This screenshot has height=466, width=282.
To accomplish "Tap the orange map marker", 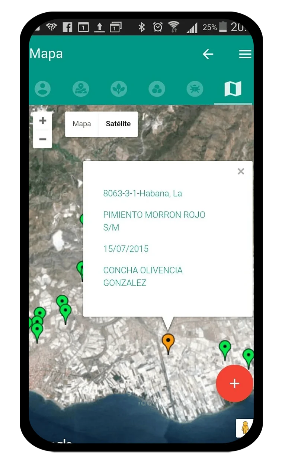I will (x=168, y=341).
